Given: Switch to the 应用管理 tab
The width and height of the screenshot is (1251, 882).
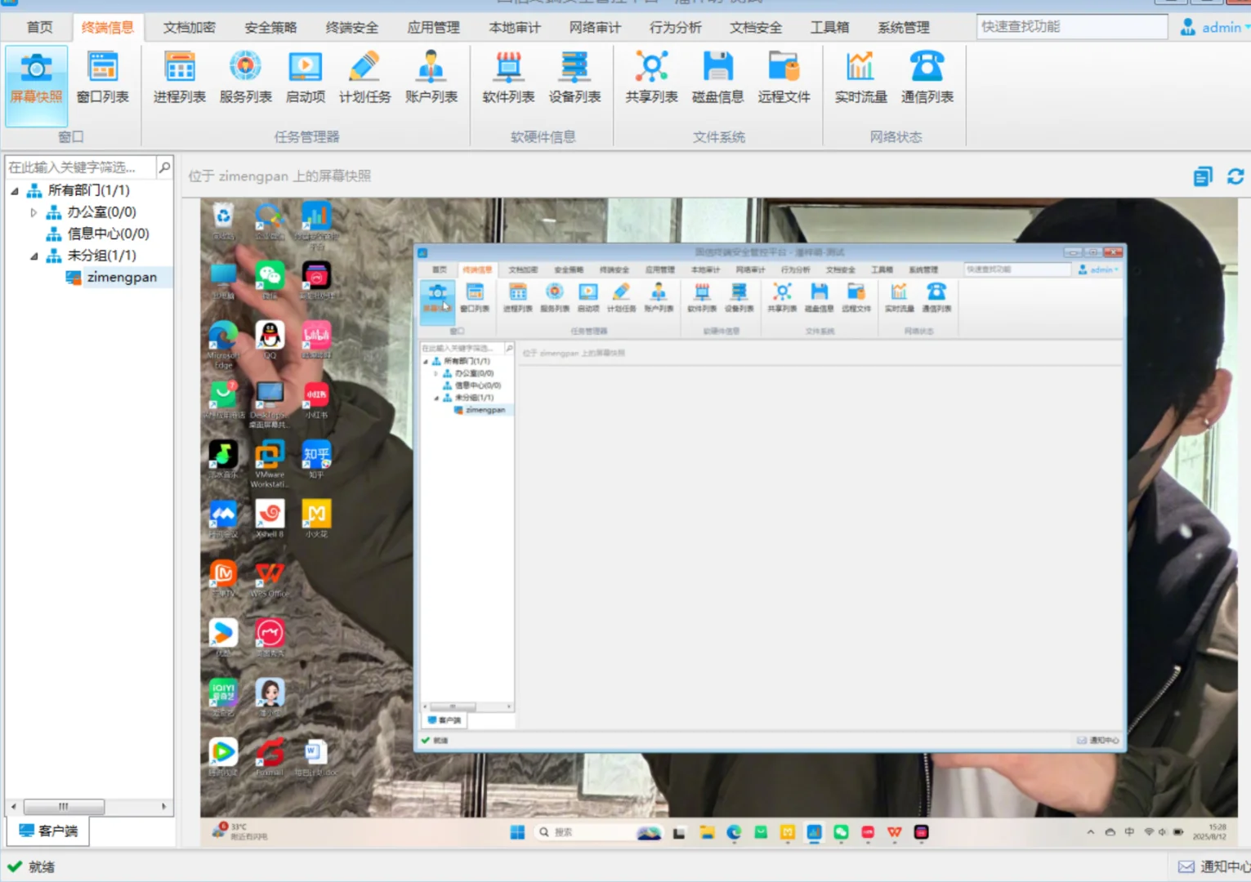Looking at the screenshot, I should tap(433, 28).
